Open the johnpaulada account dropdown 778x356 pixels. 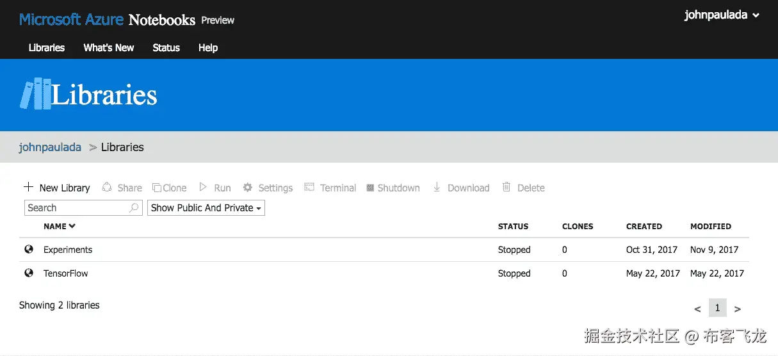coord(722,15)
